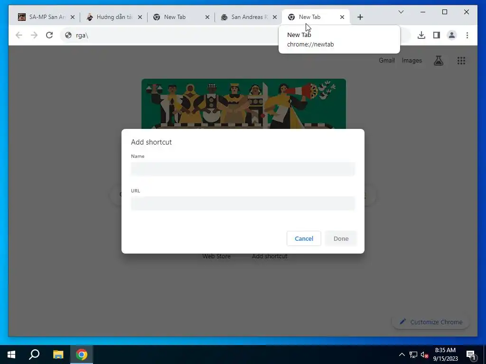Click the Name input field
Image resolution: width=486 pixels, height=364 pixels.
pos(243,169)
